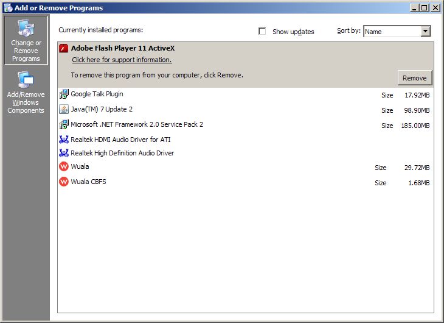444x323 pixels.
Task: Open Add/Remove Windows Components
Action: (26, 93)
